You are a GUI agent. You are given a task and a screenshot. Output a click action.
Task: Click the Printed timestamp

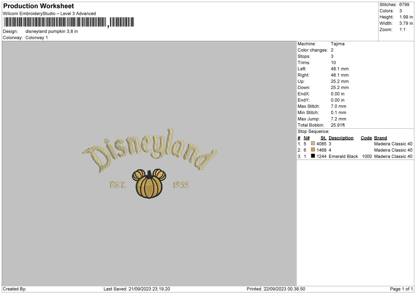point(276,289)
